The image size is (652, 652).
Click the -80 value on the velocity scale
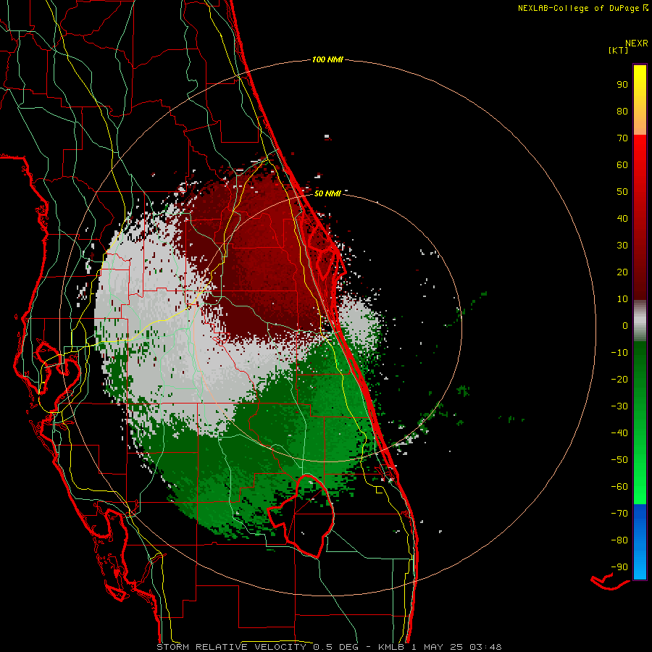619,540
